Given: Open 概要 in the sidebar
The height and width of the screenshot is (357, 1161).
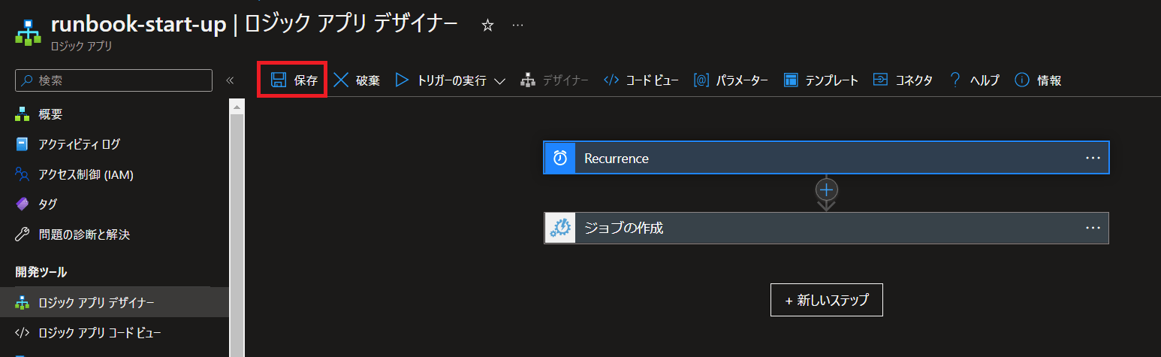Looking at the screenshot, I should point(50,114).
